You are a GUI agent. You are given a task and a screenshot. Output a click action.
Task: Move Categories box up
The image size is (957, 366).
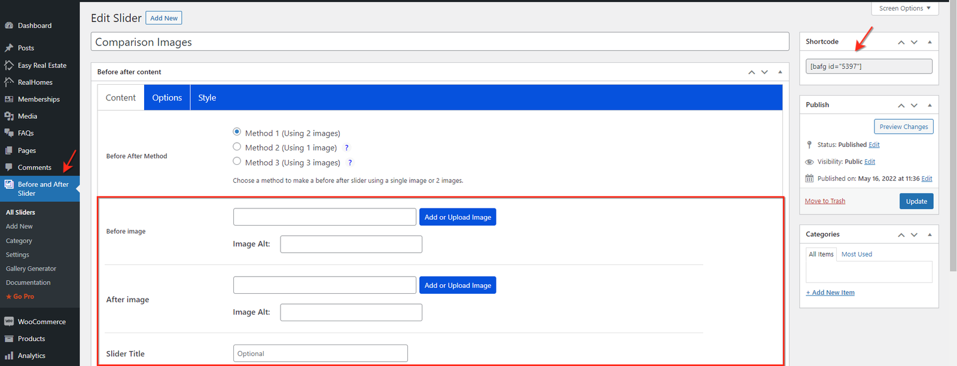click(901, 235)
